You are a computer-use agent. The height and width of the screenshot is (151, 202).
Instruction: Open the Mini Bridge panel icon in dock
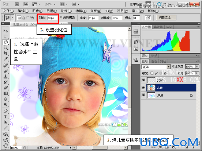(x=136, y=31)
